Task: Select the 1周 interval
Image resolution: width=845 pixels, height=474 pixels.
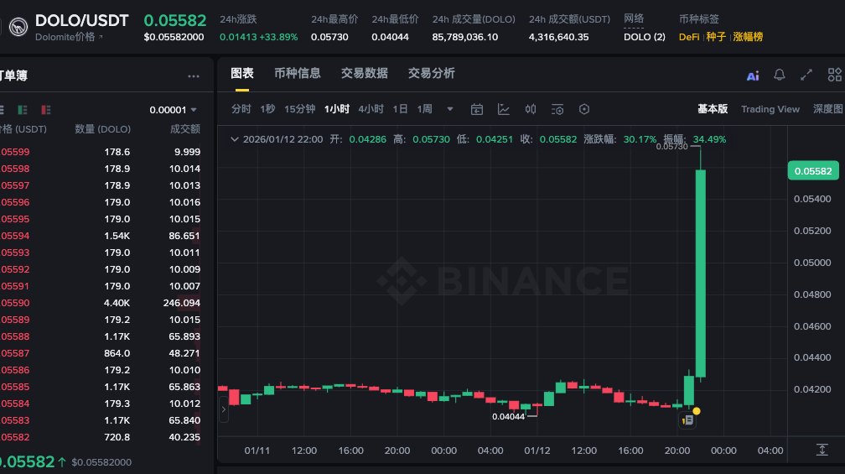Action: [425, 109]
